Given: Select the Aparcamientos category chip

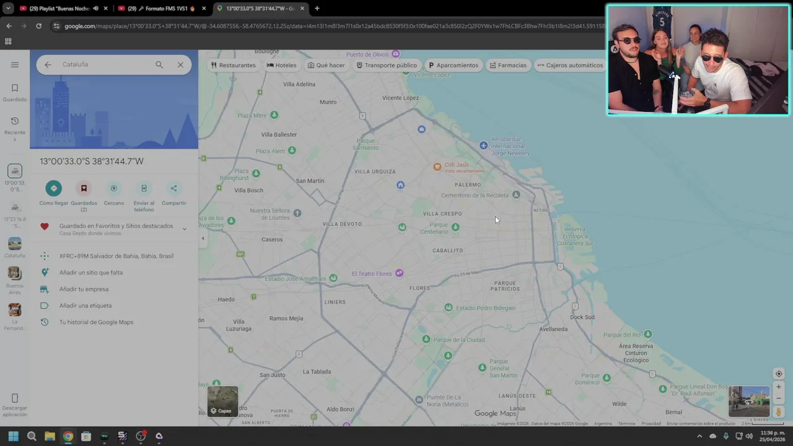Looking at the screenshot, I should tap(453, 65).
